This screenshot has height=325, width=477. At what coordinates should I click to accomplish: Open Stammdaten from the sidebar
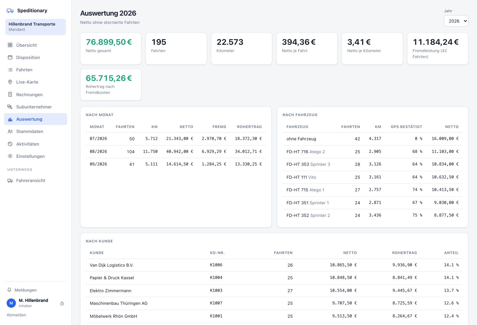(35, 131)
